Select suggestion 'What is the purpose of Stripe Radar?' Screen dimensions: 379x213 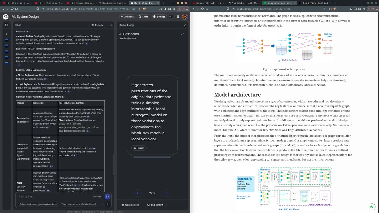(x=79, y=204)
